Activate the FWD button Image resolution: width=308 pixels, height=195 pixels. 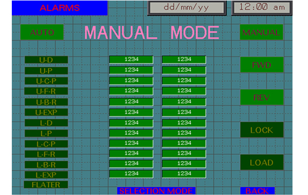point(262,65)
